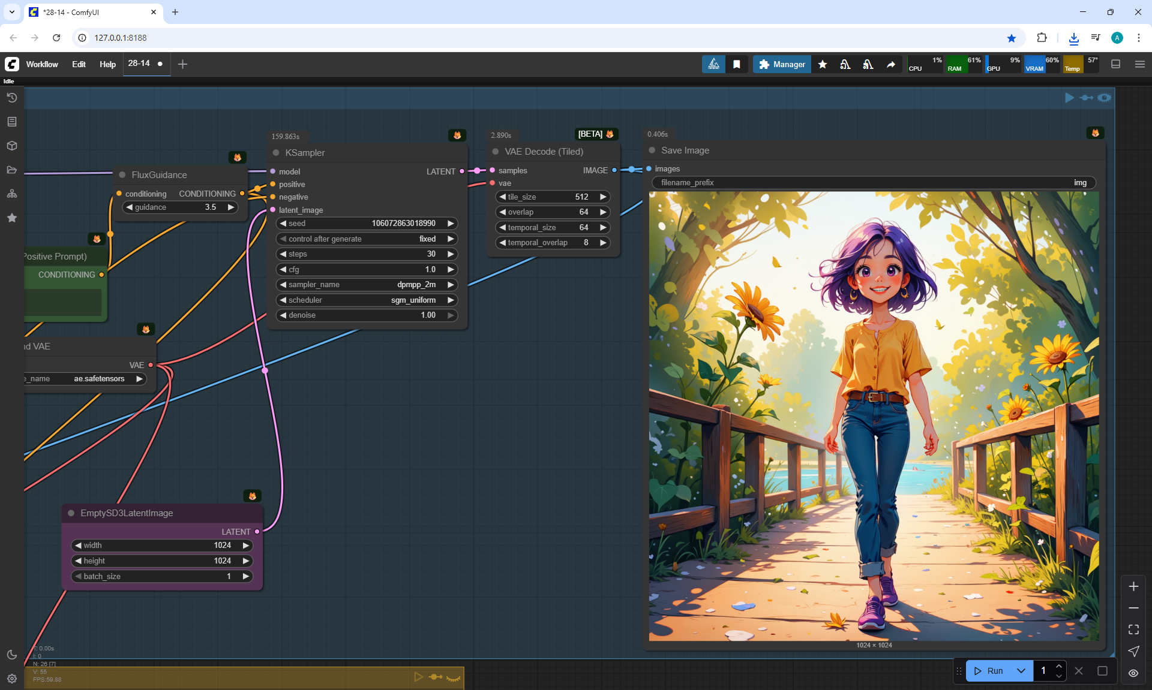This screenshot has height=690, width=1152.
Task: Open the workflows folder sidebar icon
Action: pyautogui.click(x=11, y=170)
